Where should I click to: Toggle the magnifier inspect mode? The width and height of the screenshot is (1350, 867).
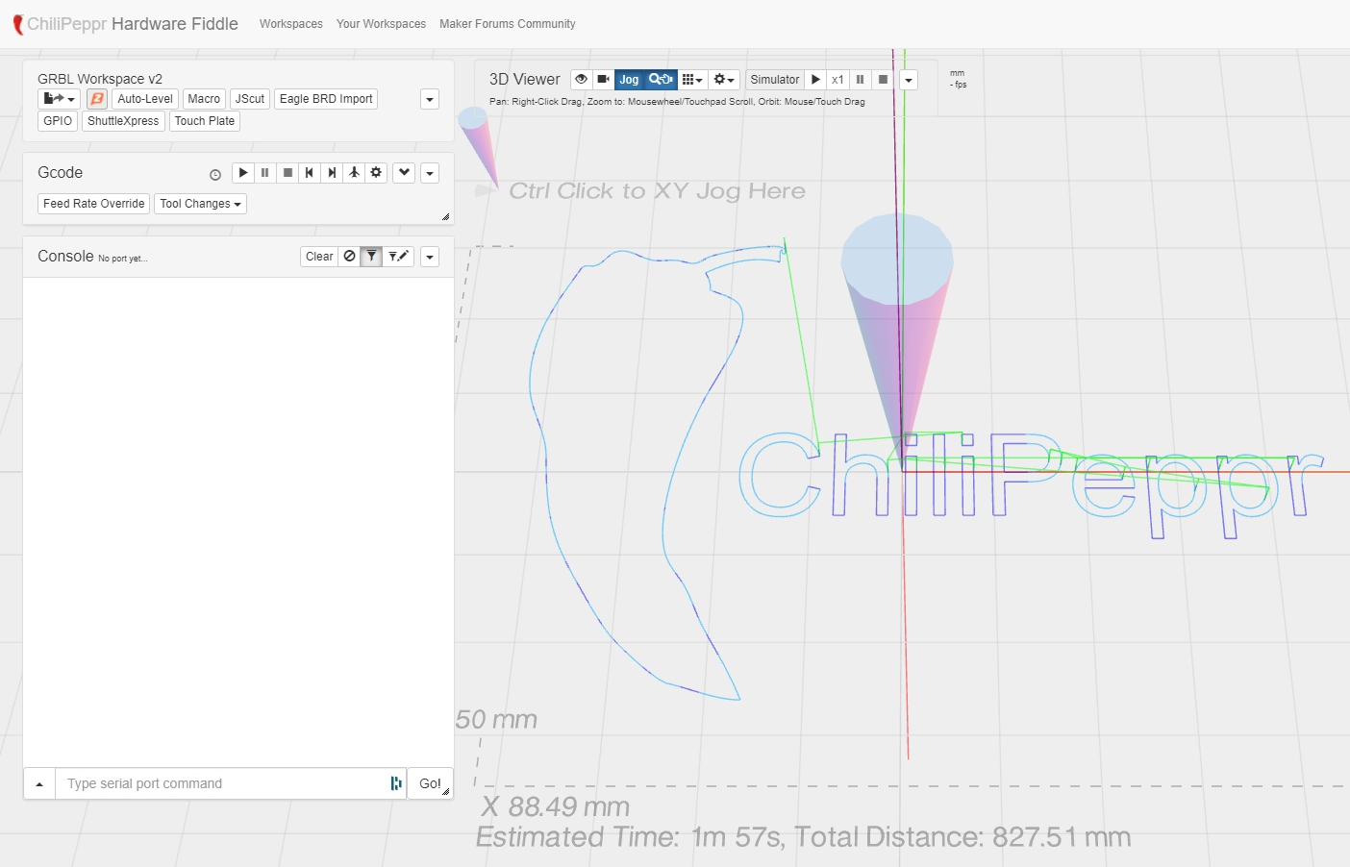661,80
